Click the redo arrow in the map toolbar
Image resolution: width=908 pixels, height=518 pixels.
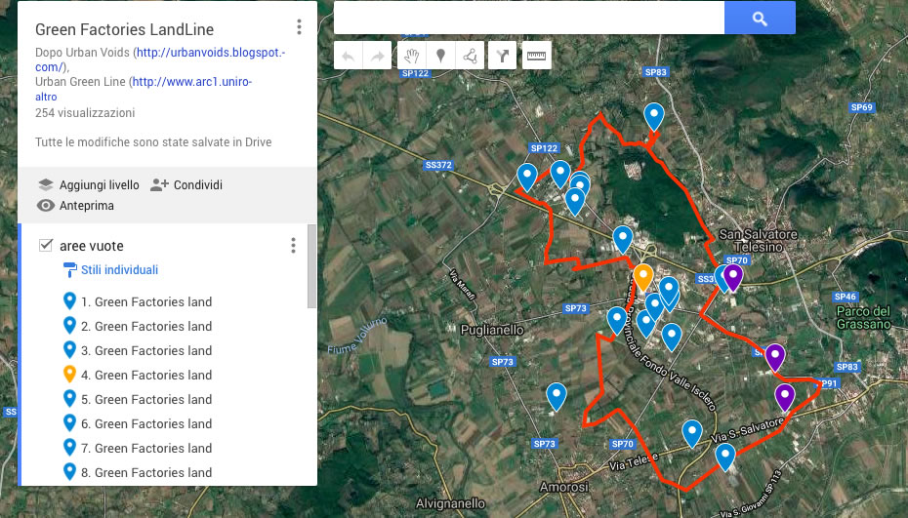376,56
